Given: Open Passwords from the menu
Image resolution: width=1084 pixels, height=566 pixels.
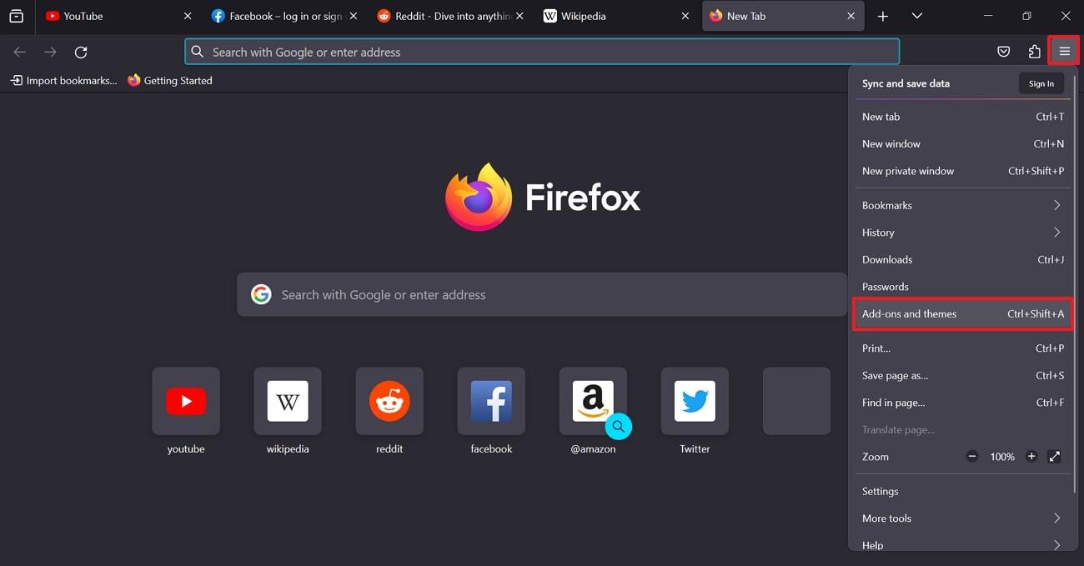Looking at the screenshot, I should pyautogui.click(x=962, y=287).
